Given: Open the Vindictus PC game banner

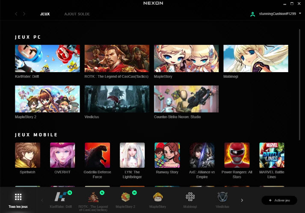Looking at the screenshot, I should (x=117, y=99).
